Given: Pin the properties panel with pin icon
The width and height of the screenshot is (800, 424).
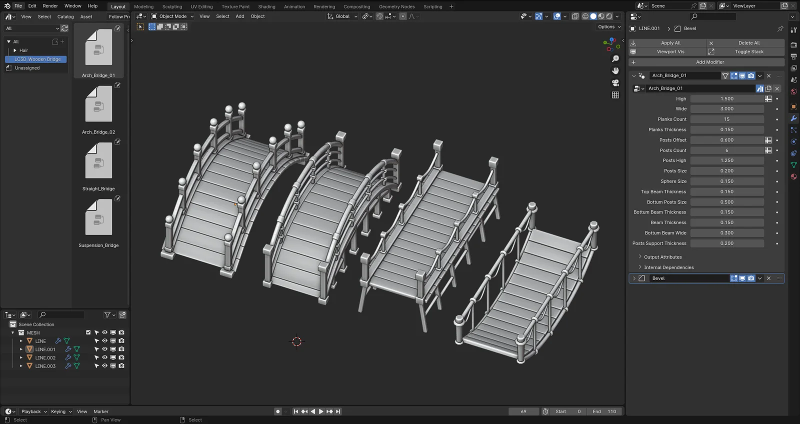Looking at the screenshot, I should tap(780, 28).
